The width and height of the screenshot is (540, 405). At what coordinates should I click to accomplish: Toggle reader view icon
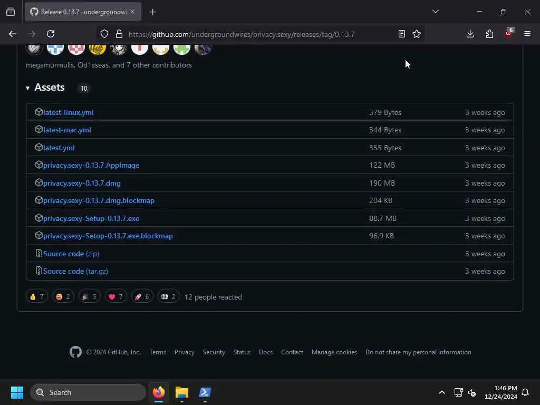[401, 34]
